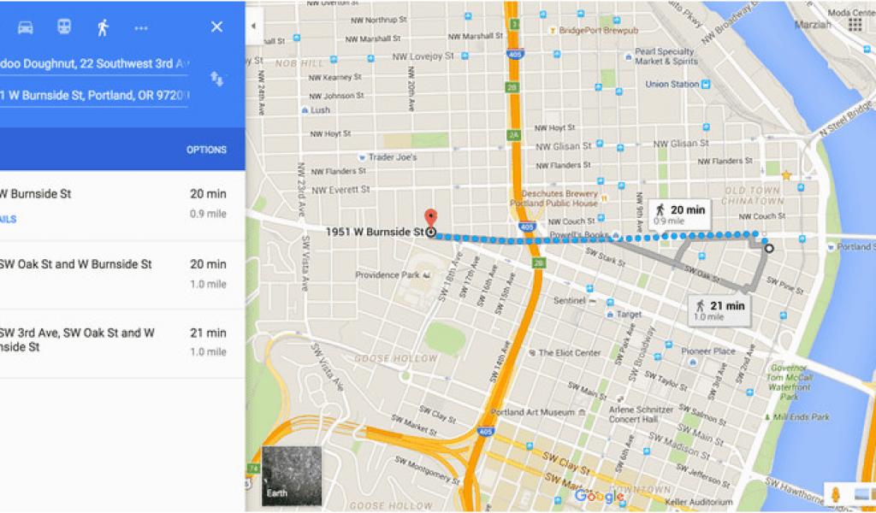Choose W Burnside St 0.9 mile route
876x513 pixels.
[122, 206]
